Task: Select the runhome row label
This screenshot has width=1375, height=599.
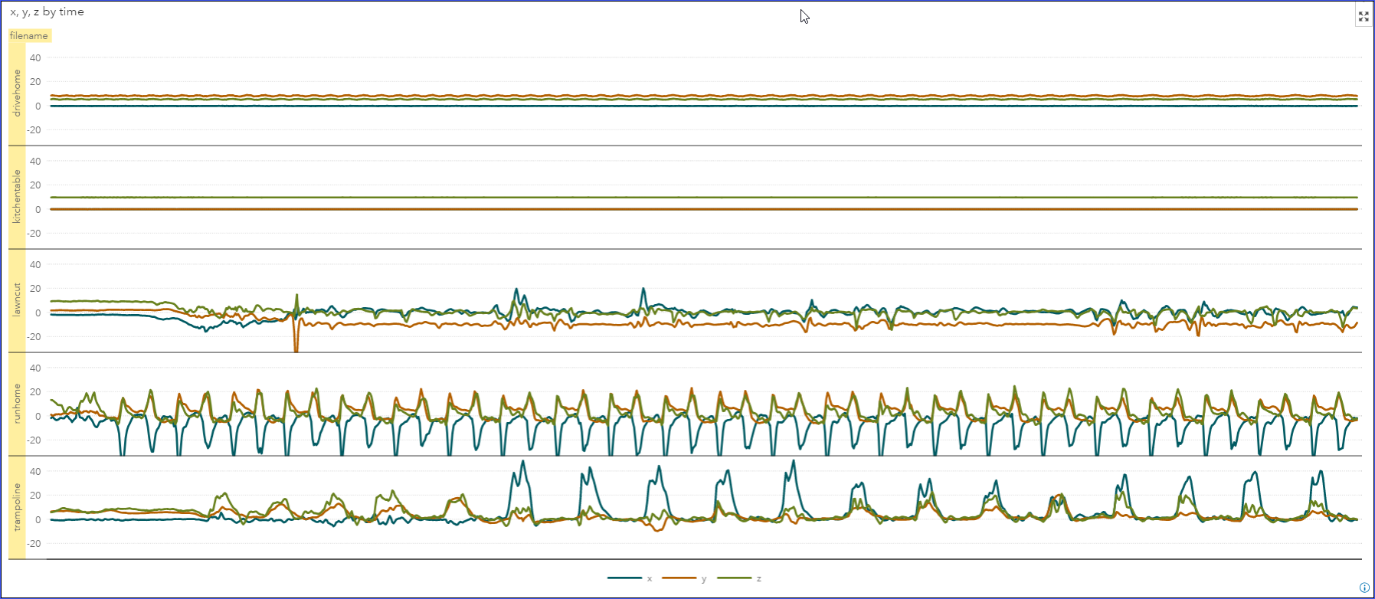Action: click(17, 404)
